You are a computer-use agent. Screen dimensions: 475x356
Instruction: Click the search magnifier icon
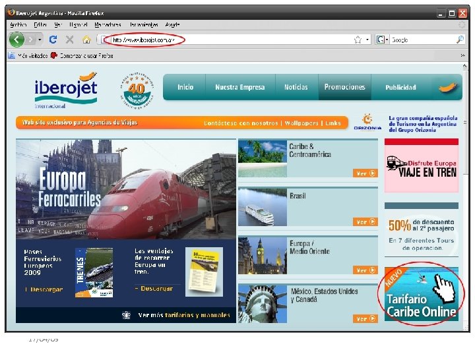(x=460, y=40)
